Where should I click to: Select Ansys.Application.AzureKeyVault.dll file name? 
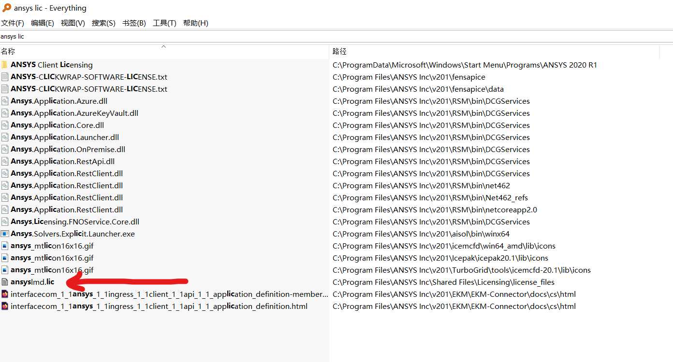click(74, 113)
